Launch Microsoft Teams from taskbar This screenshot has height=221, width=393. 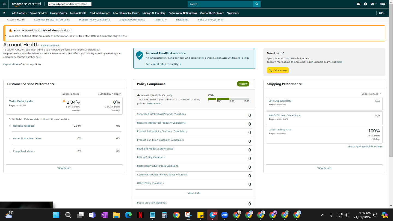click(x=92, y=215)
